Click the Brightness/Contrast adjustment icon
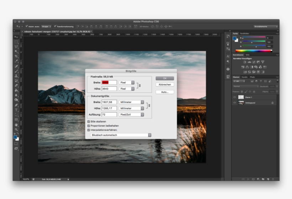The width and height of the screenshot is (292, 199). coord(245,62)
